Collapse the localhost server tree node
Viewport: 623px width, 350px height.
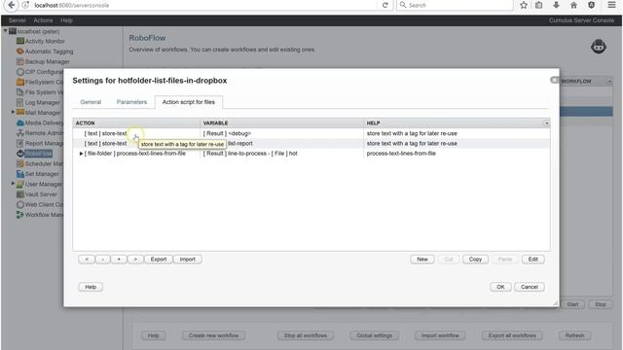[6, 31]
